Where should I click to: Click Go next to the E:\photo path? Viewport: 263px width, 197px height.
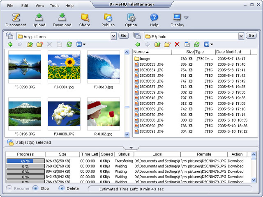tap(251, 36)
